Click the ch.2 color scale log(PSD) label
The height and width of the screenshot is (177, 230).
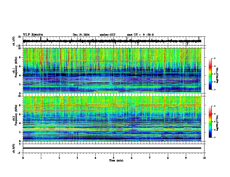(x=217, y=123)
